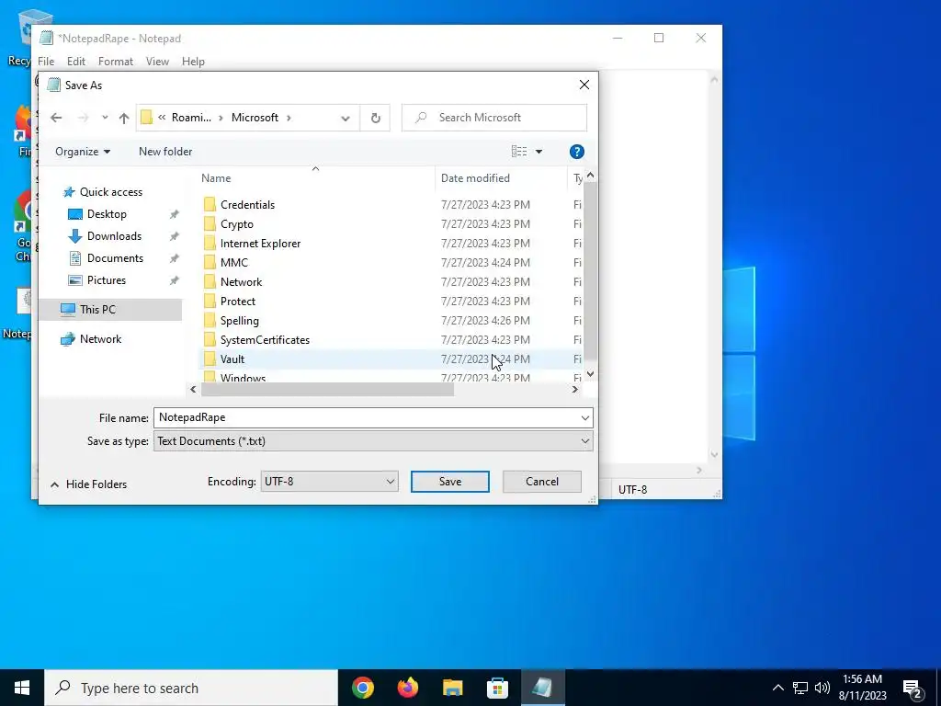Viewport: 941px width, 706px height.
Task: Click the taskbar search box
Action: coord(191,688)
